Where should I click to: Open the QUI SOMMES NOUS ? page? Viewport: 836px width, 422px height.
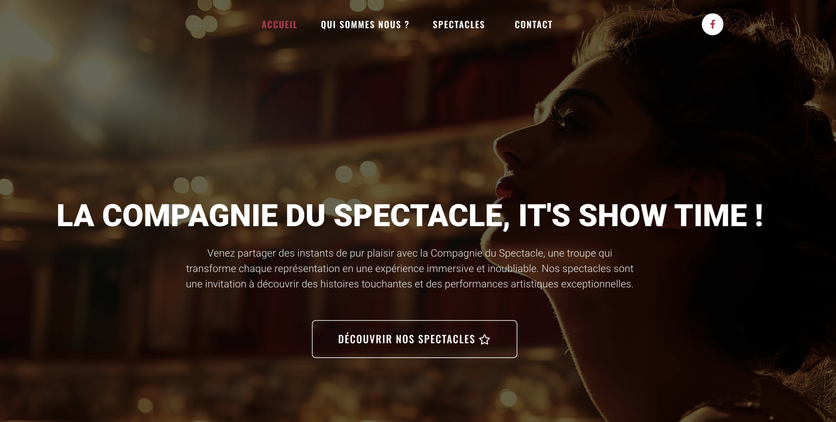coord(365,25)
